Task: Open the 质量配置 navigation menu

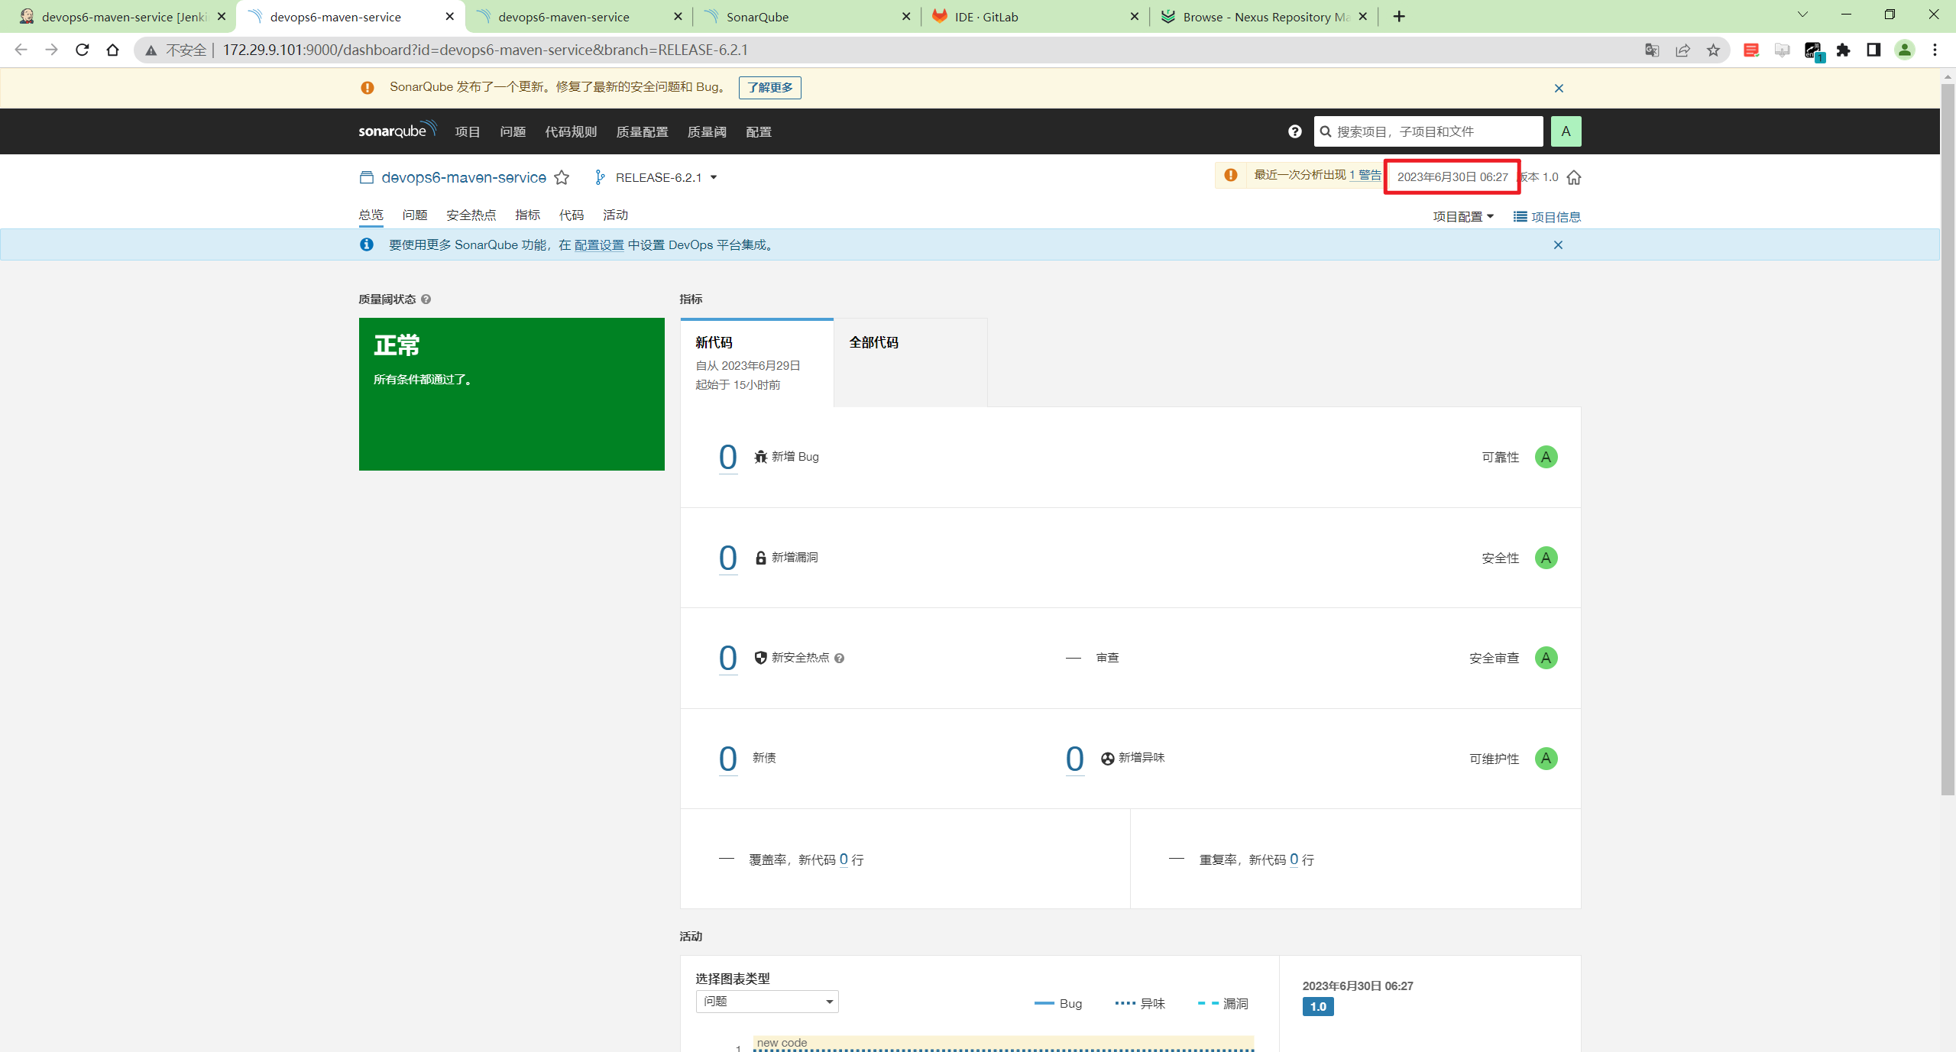Action: (x=642, y=131)
